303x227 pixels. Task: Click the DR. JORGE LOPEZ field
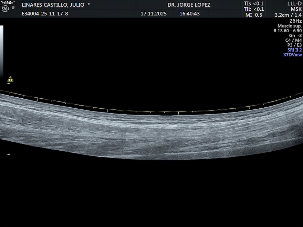pos(189,5)
